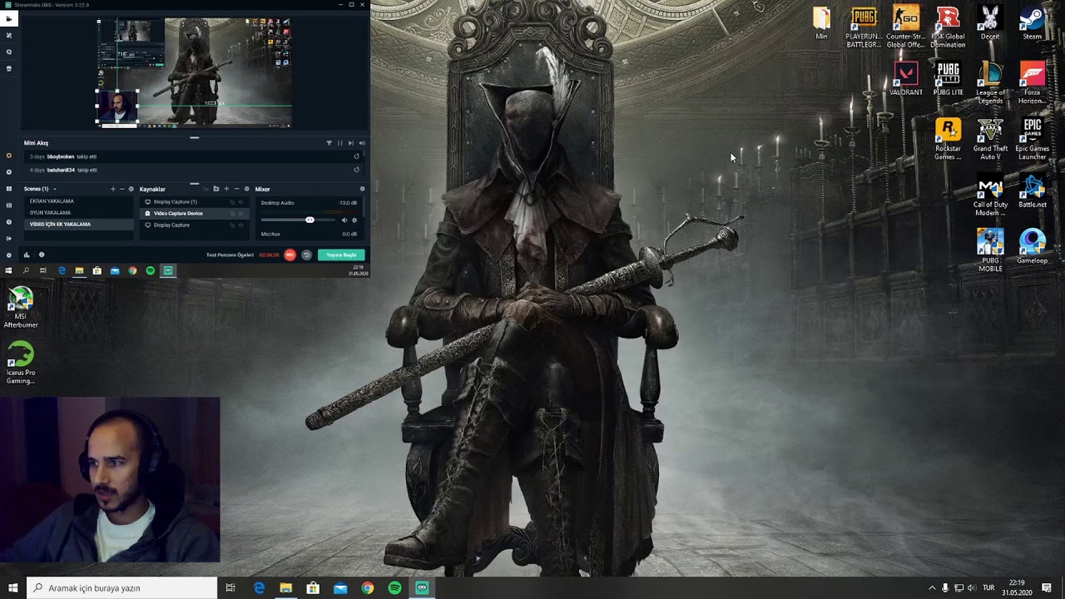The height and width of the screenshot is (599, 1065).
Task: Open the notification center in taskbar
Action: click(x=1047, y=587)
